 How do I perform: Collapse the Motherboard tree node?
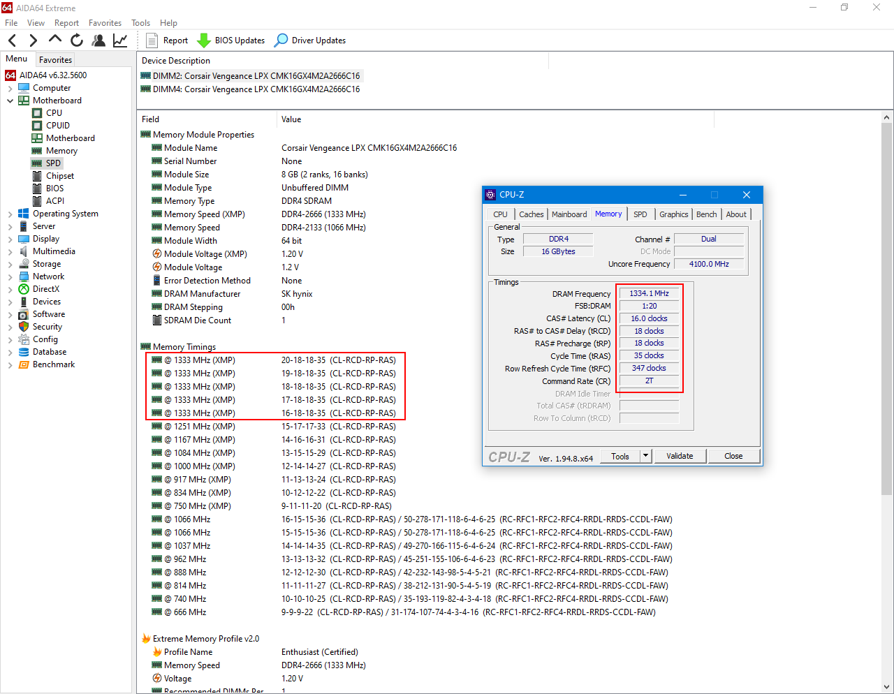10,101
